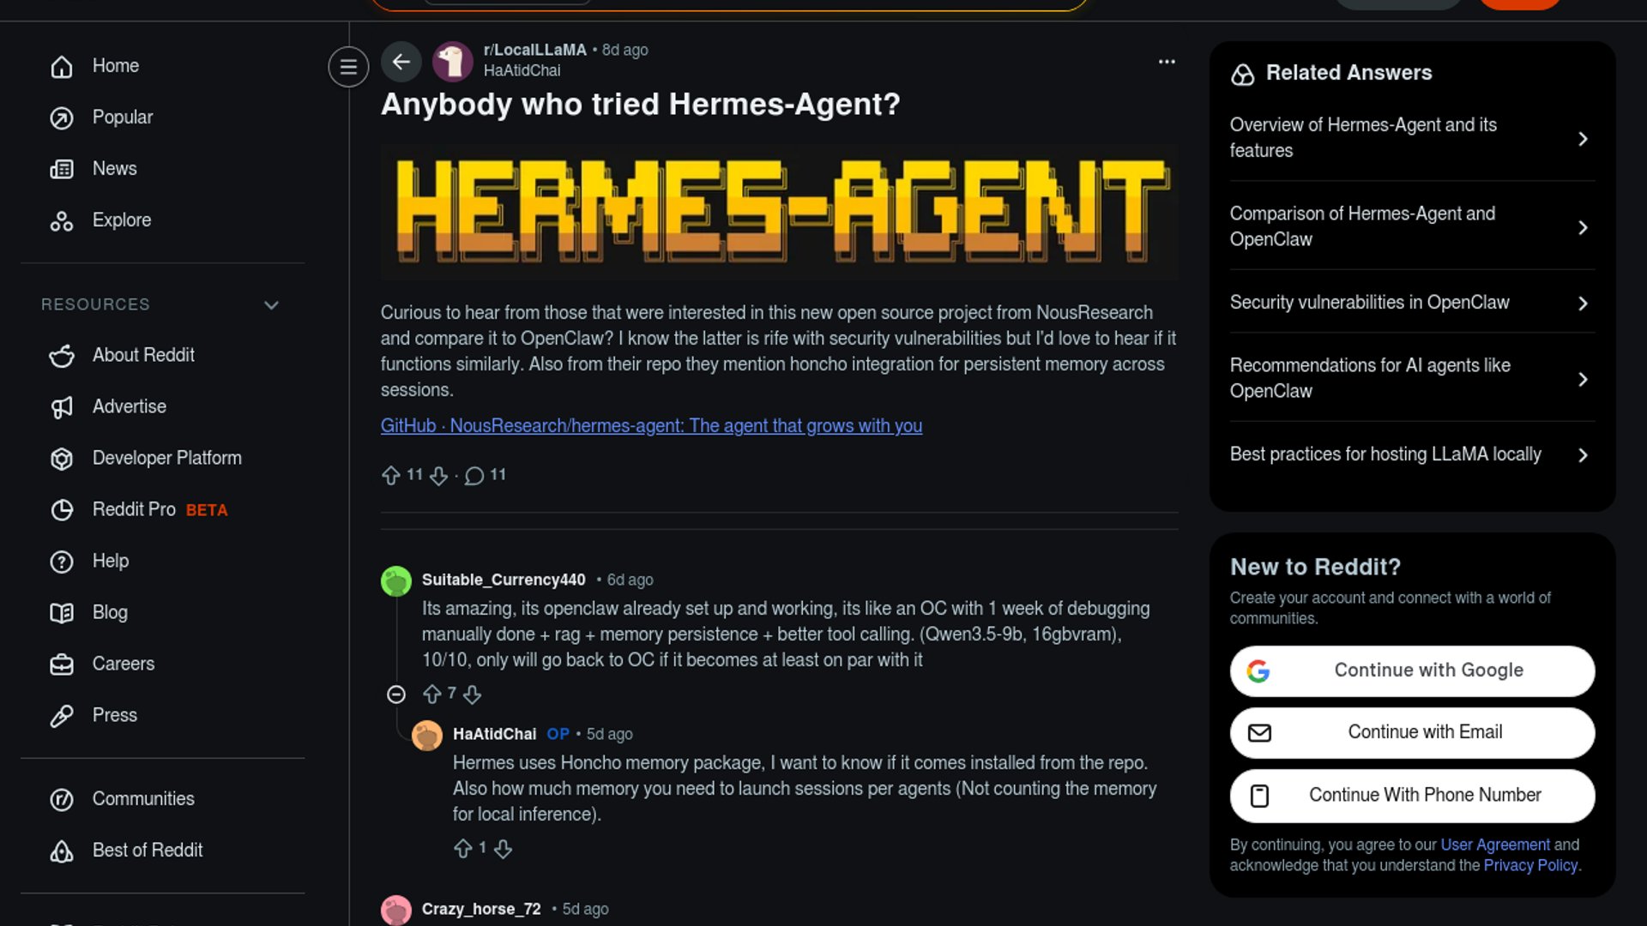
Task: Click Continue With Phone Number button
Action: [x=1412, y=795]
